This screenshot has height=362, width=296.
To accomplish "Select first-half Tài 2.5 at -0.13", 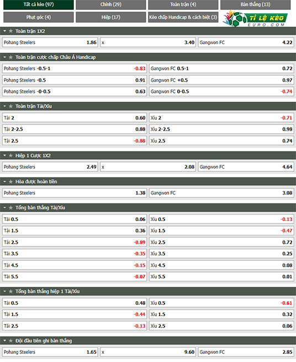I will coord(75,326).
